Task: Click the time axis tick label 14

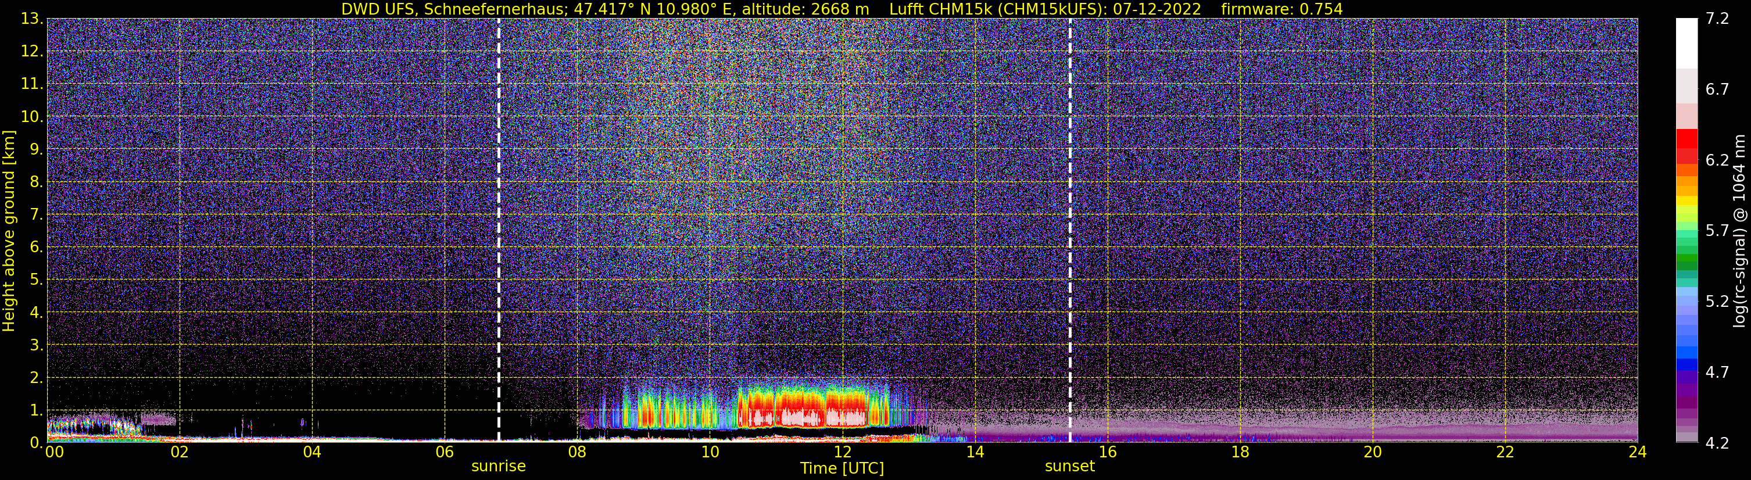Action: pos(975,452)
